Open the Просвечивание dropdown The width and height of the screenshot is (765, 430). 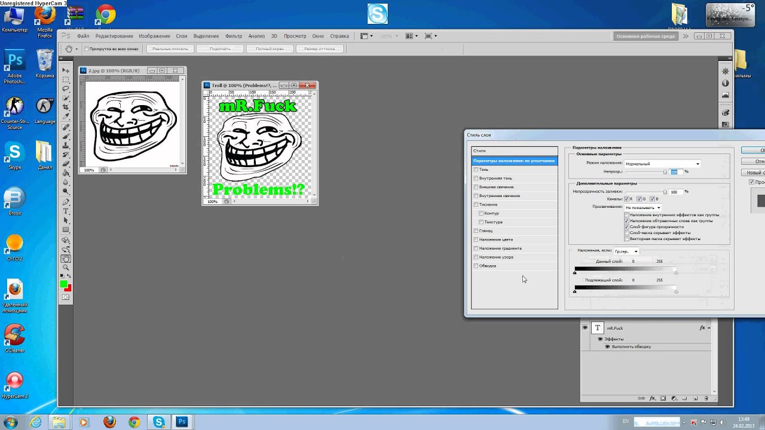pyautogui.click(x=642, y=207)
